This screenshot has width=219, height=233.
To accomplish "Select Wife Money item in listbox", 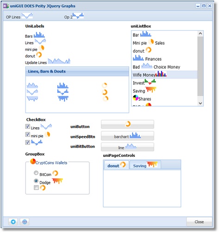I will tap(164, 75).
